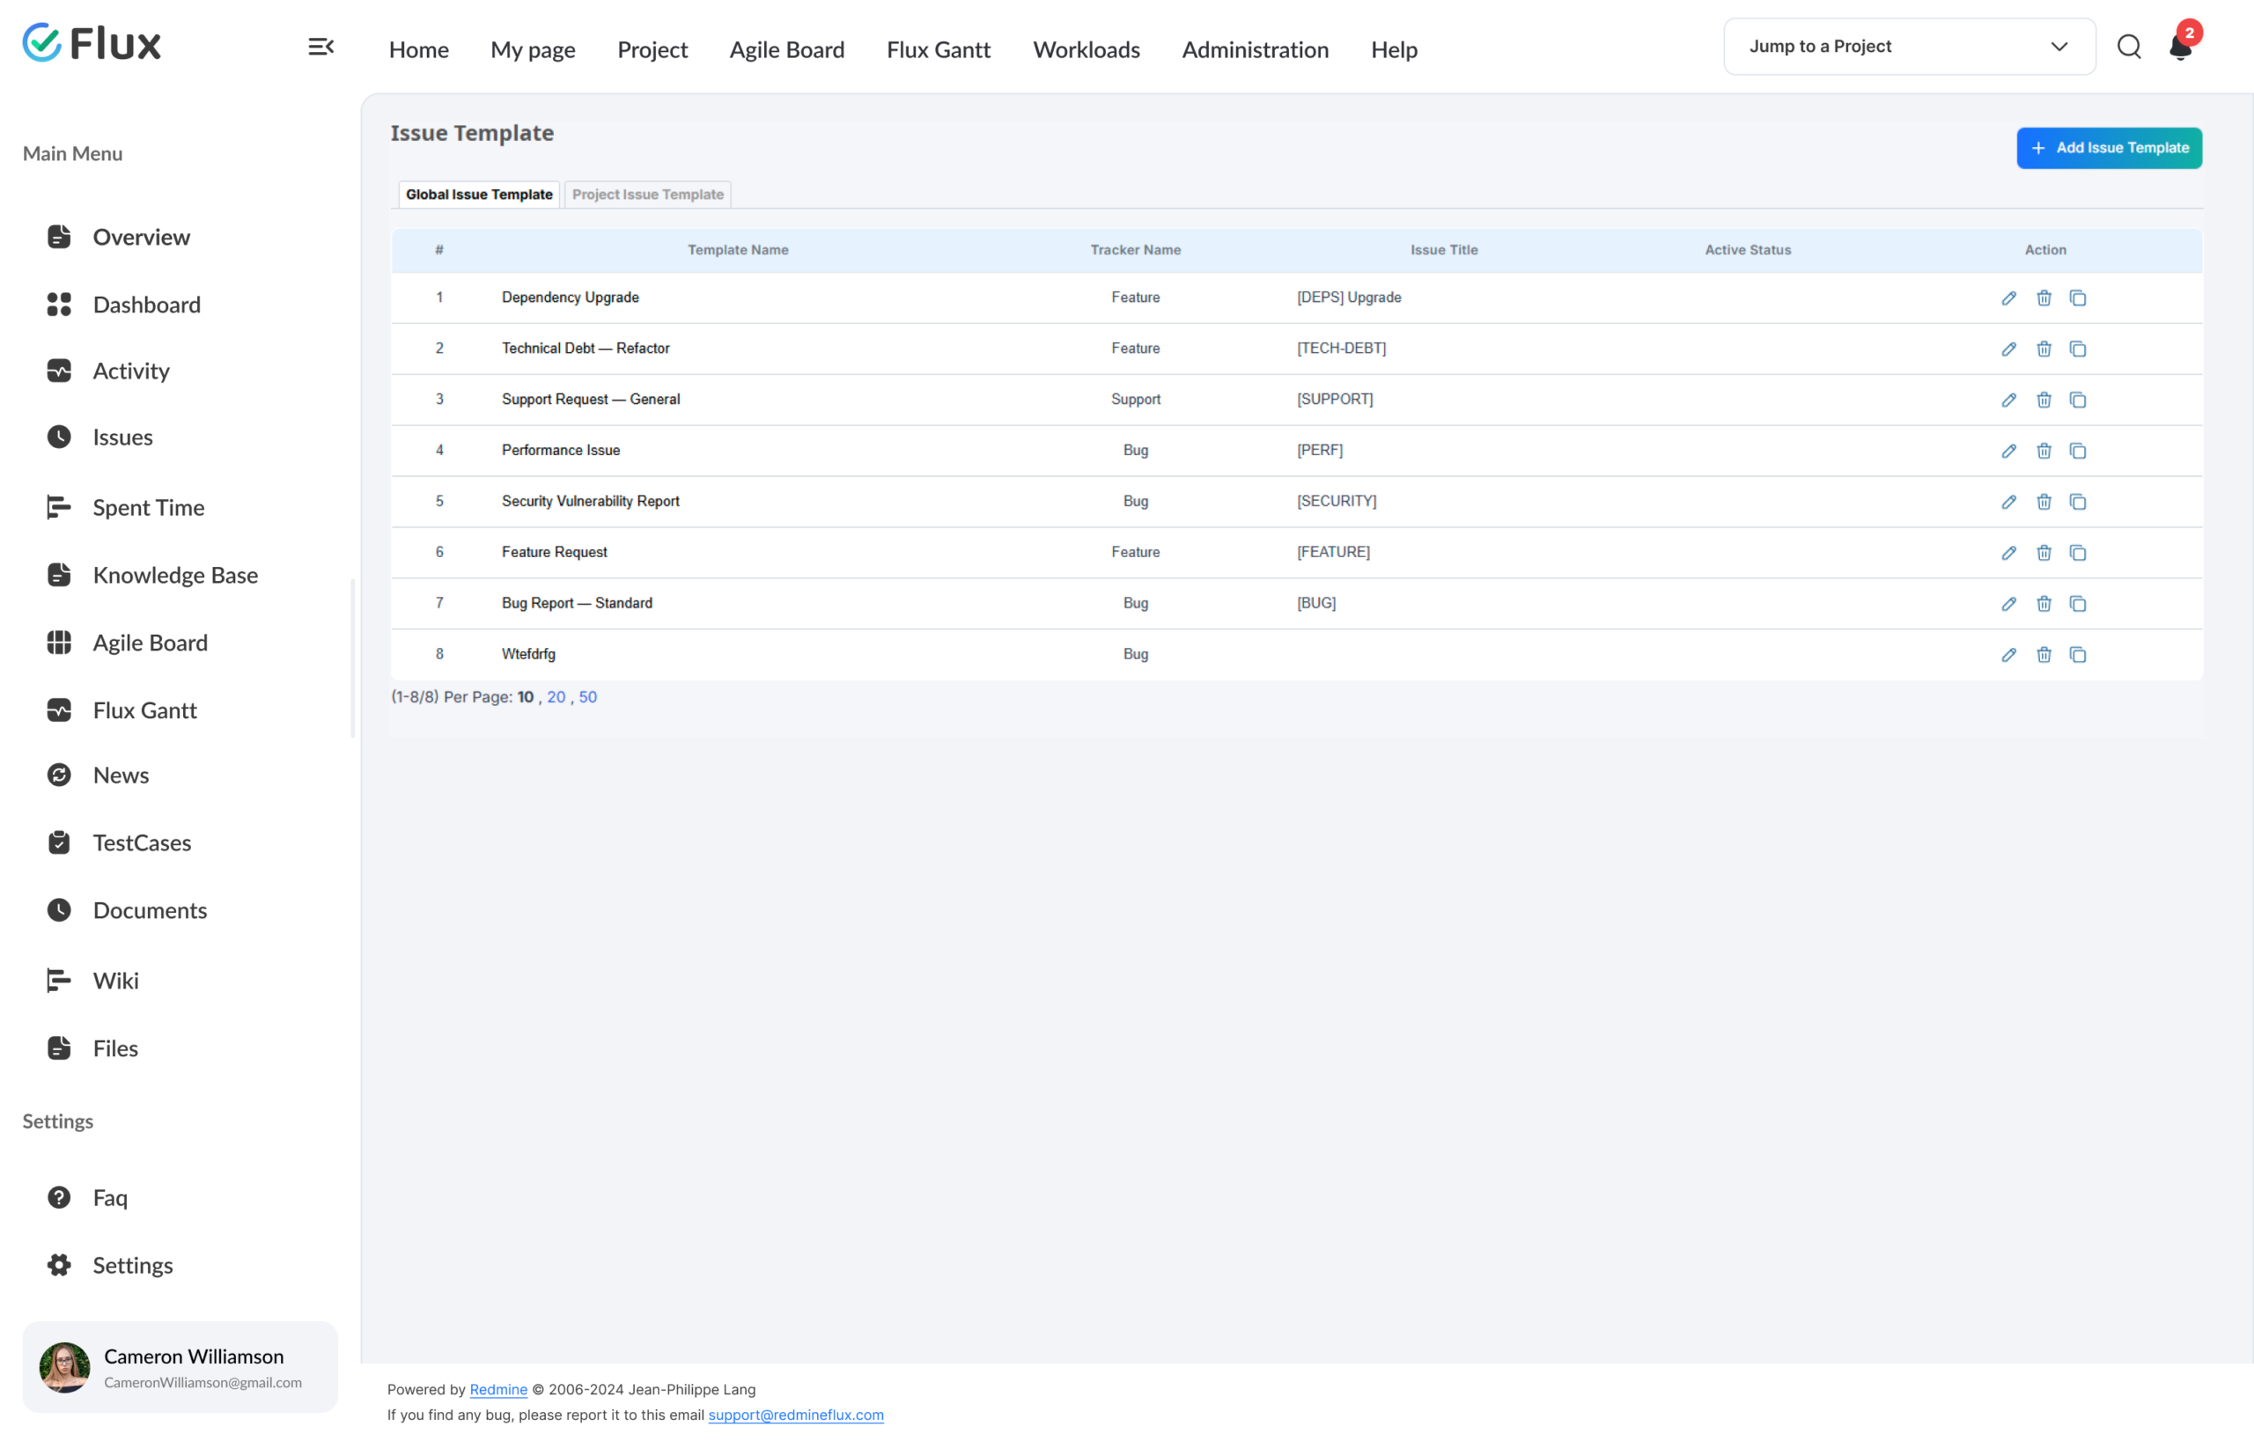Edit the Technical Debt — Refactor template
Image resolution: width=2254 pixels, height=1441 pixels.
[2007, 349]
